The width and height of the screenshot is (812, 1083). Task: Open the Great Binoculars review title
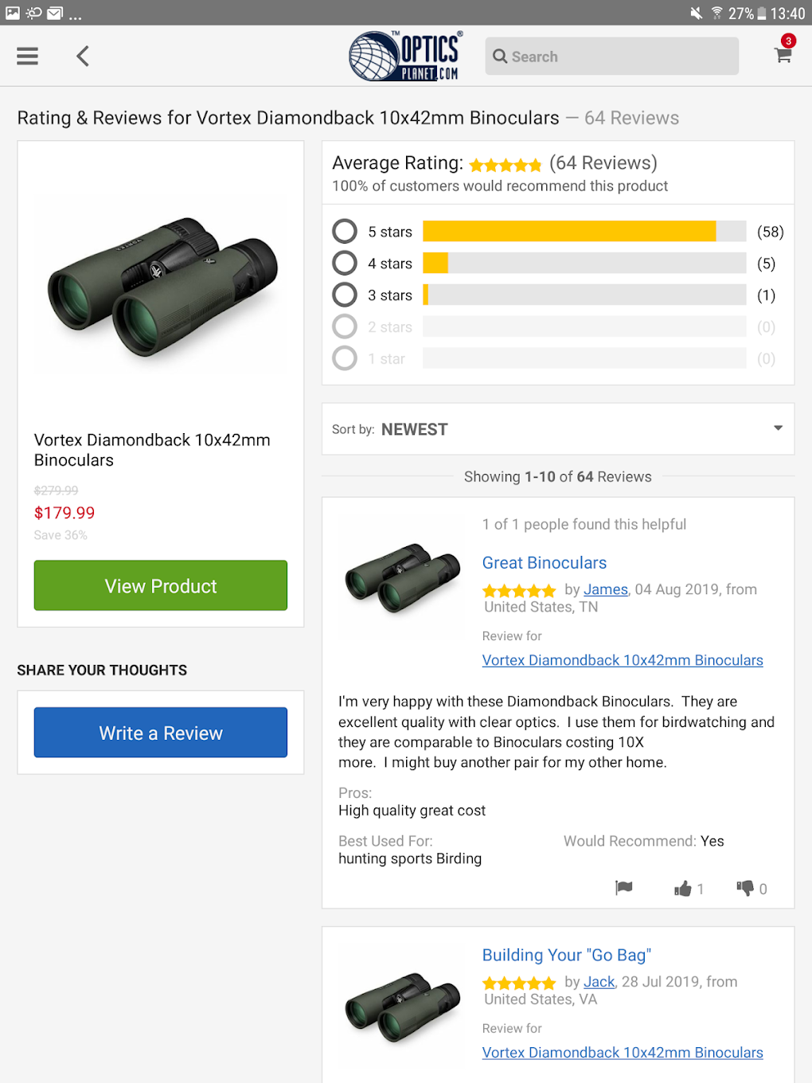tap(545, 563)
